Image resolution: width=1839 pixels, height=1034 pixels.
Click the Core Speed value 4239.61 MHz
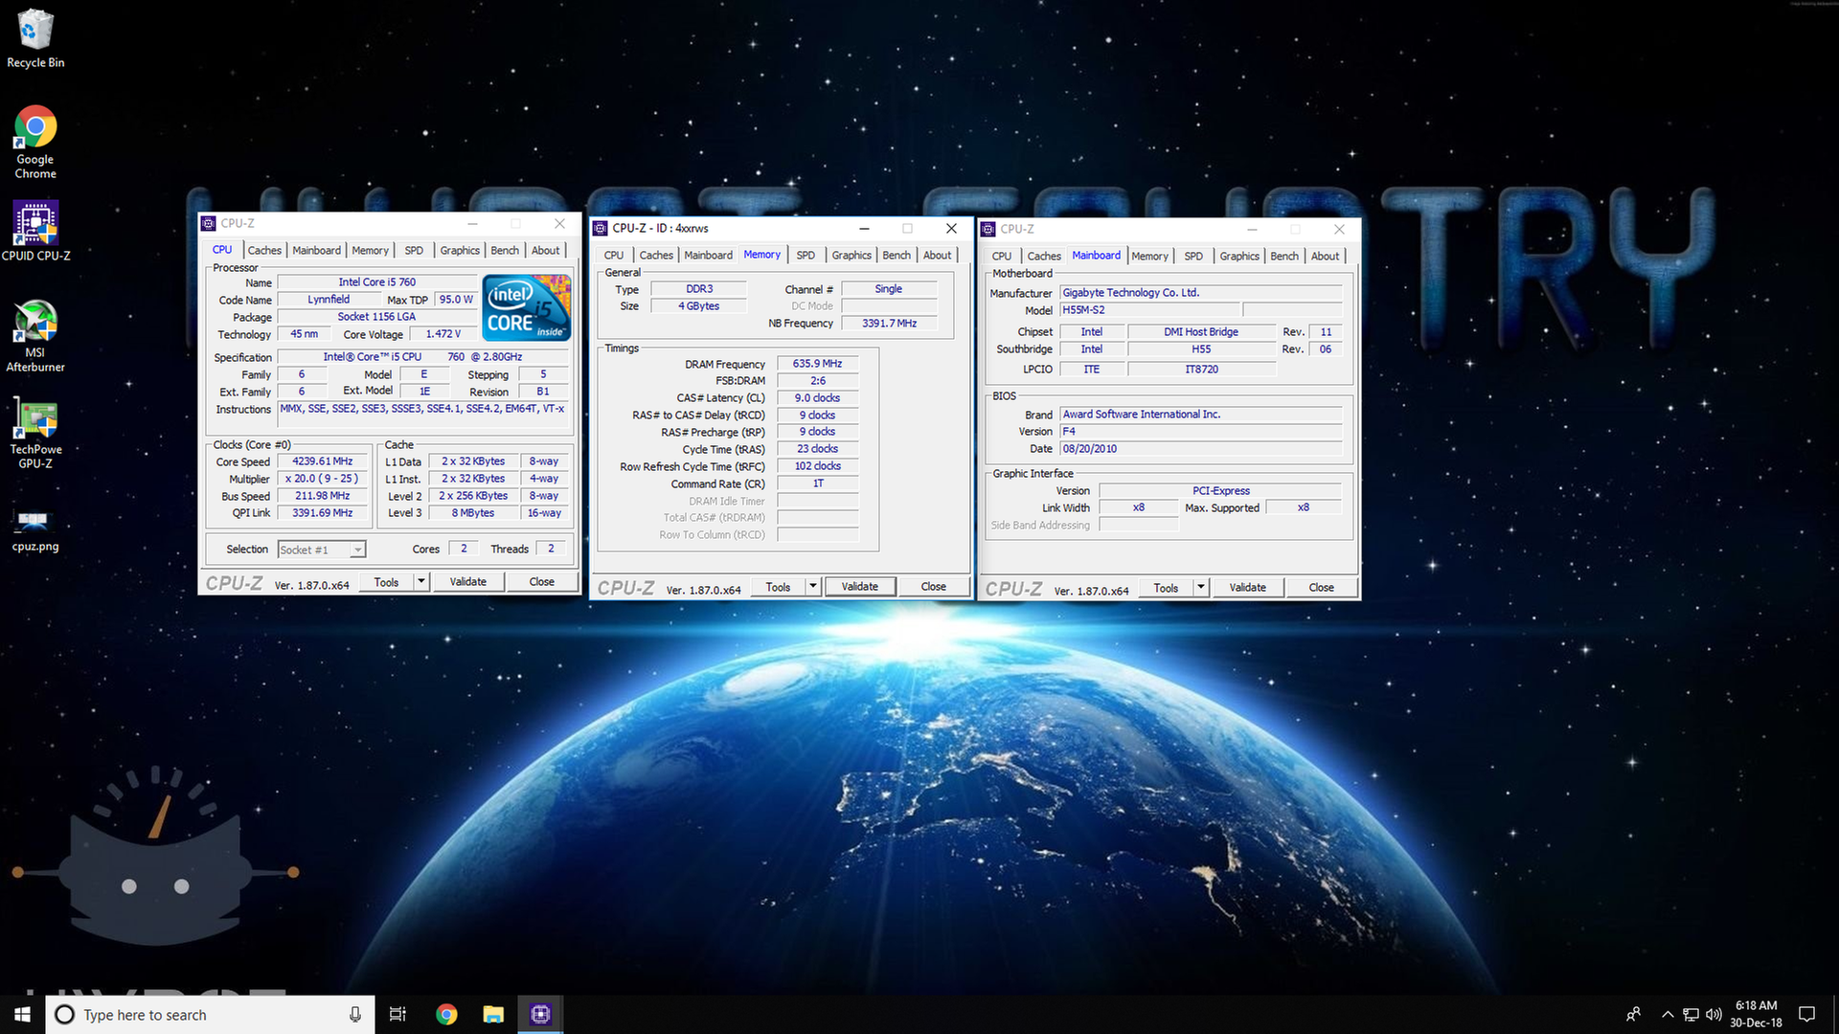click(x=323, y=461)
